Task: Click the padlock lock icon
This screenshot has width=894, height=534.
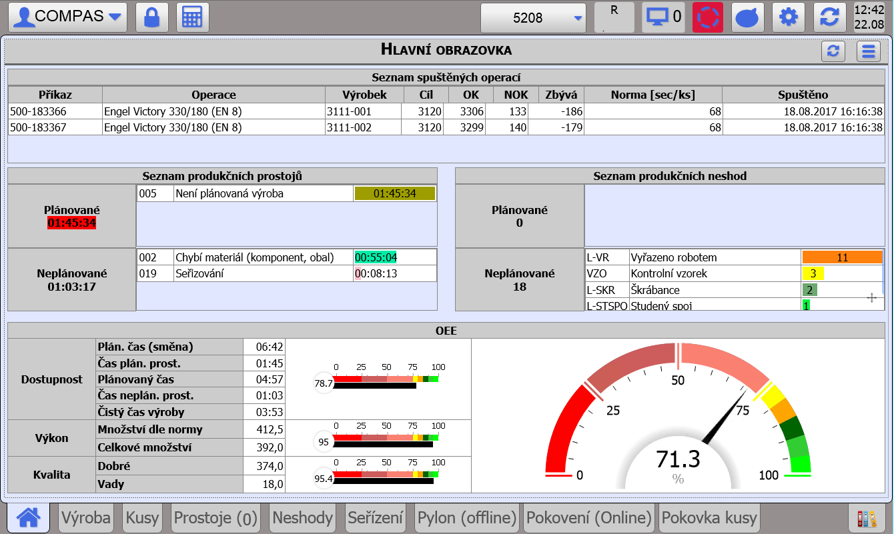Action: coord(152,17)
